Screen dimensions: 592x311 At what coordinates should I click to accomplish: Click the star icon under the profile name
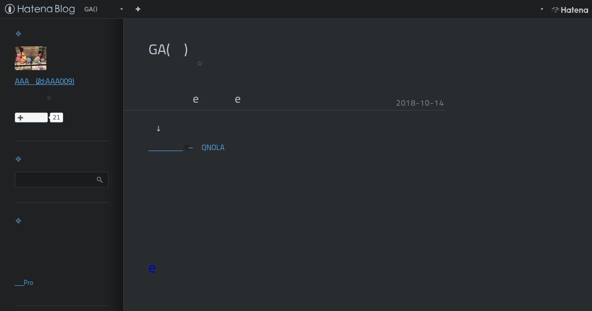tap(49, 98)
